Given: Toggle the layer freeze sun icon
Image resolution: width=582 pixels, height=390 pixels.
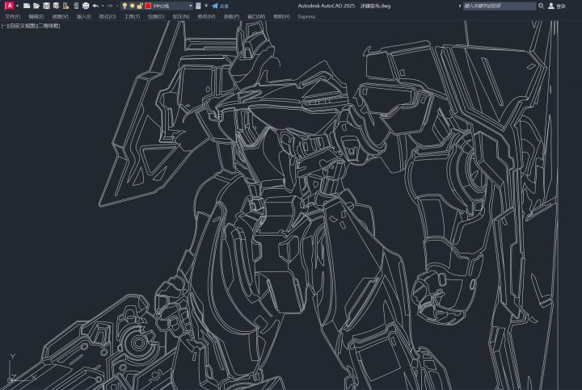Looking at the screenshot, I should (x=132, y=6).
